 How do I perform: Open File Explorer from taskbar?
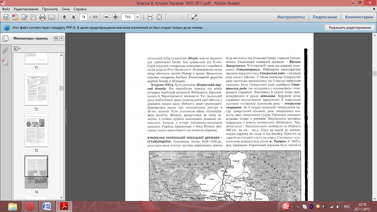click(x=13, y=206)
